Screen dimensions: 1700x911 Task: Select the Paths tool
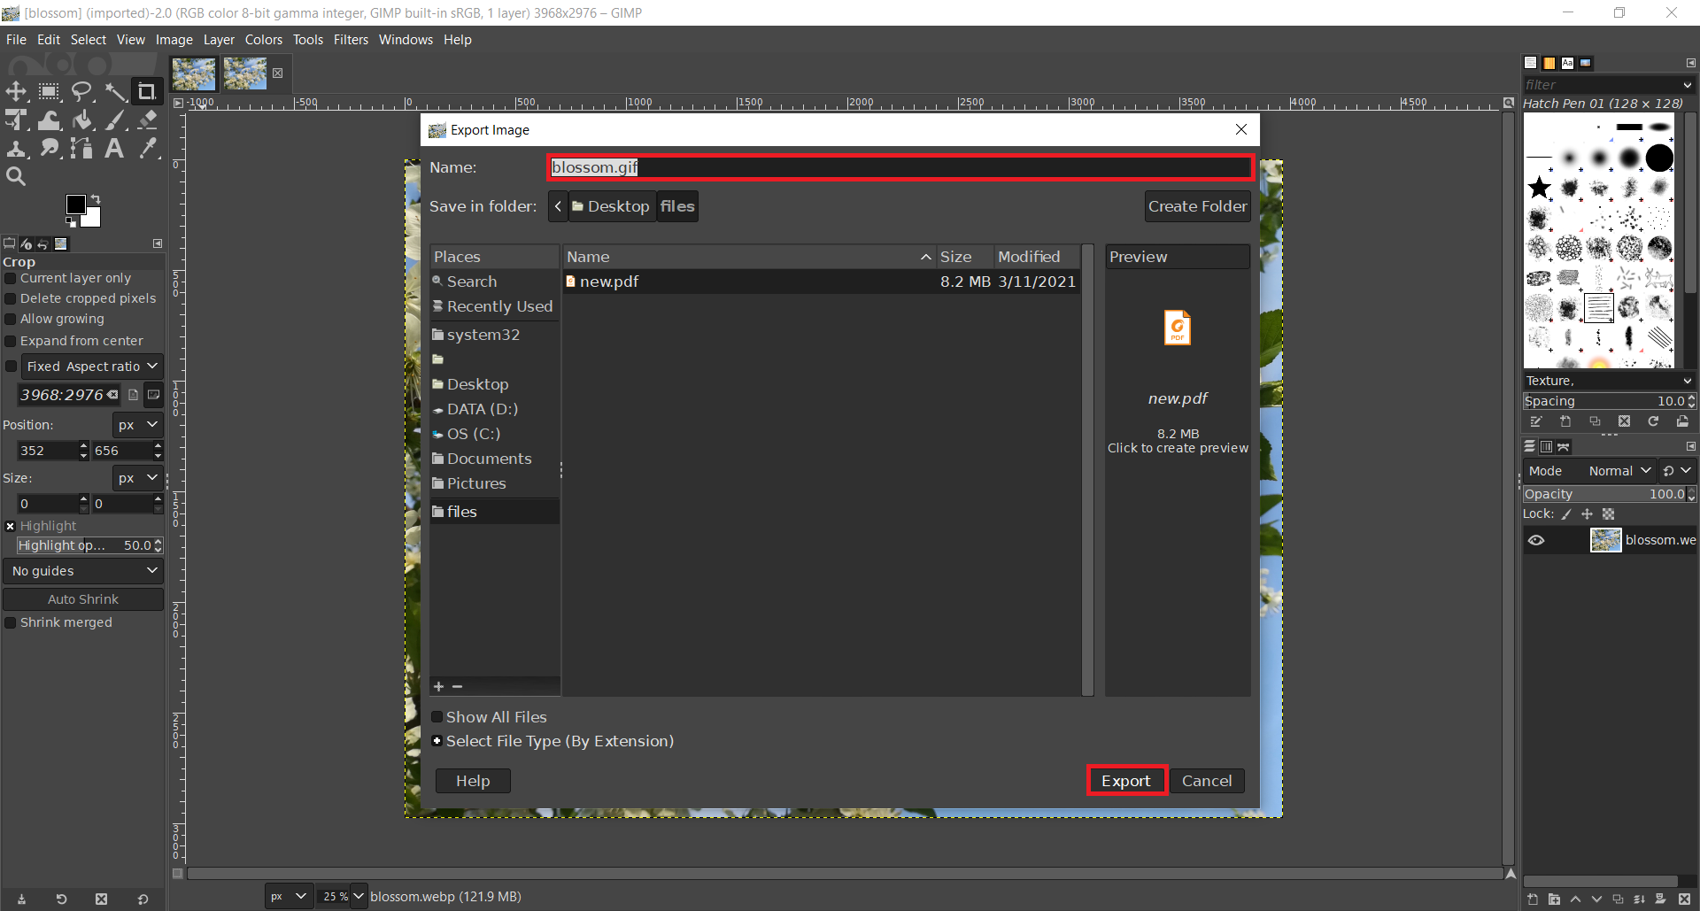click(x=81, y=149)
